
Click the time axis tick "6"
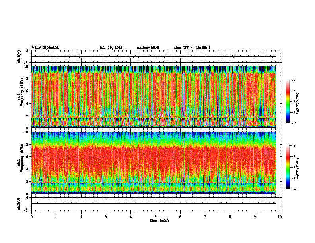(181, 217)
